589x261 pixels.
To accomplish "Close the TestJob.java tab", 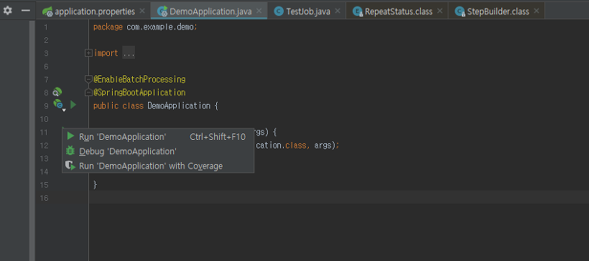I will click(338, 11).
